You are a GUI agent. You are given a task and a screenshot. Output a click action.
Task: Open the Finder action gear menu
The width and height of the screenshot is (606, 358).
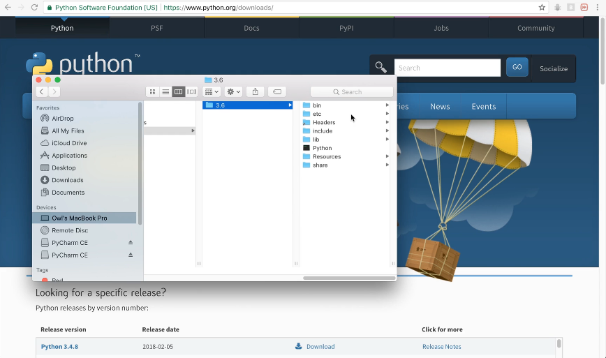[x=233, y=91]
